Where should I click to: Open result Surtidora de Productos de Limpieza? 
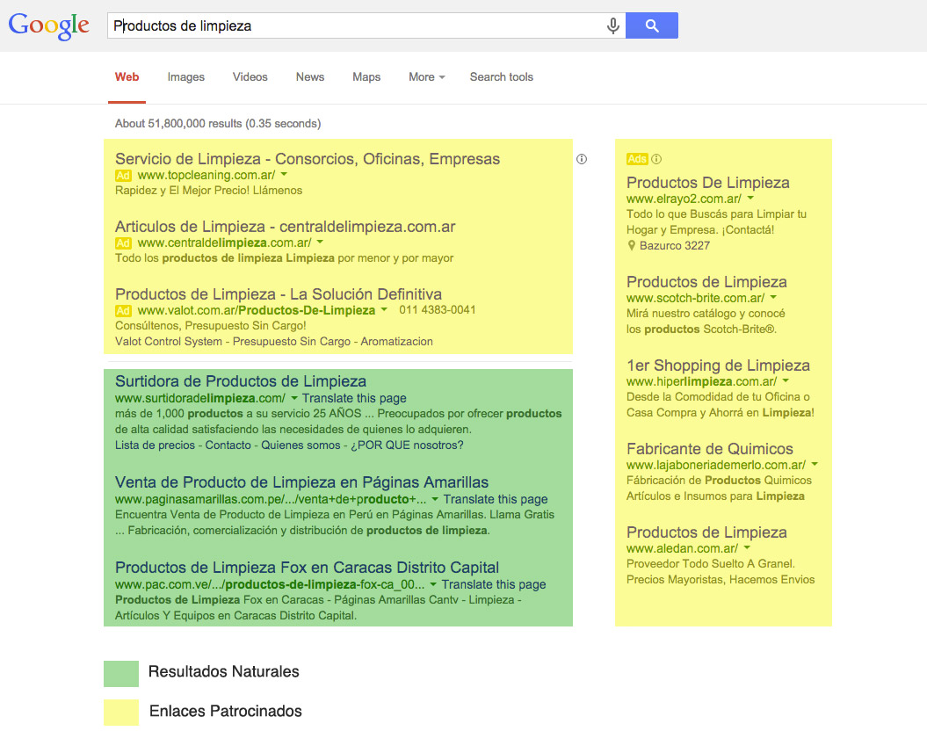pyautogui.click(x=241, y=381)
